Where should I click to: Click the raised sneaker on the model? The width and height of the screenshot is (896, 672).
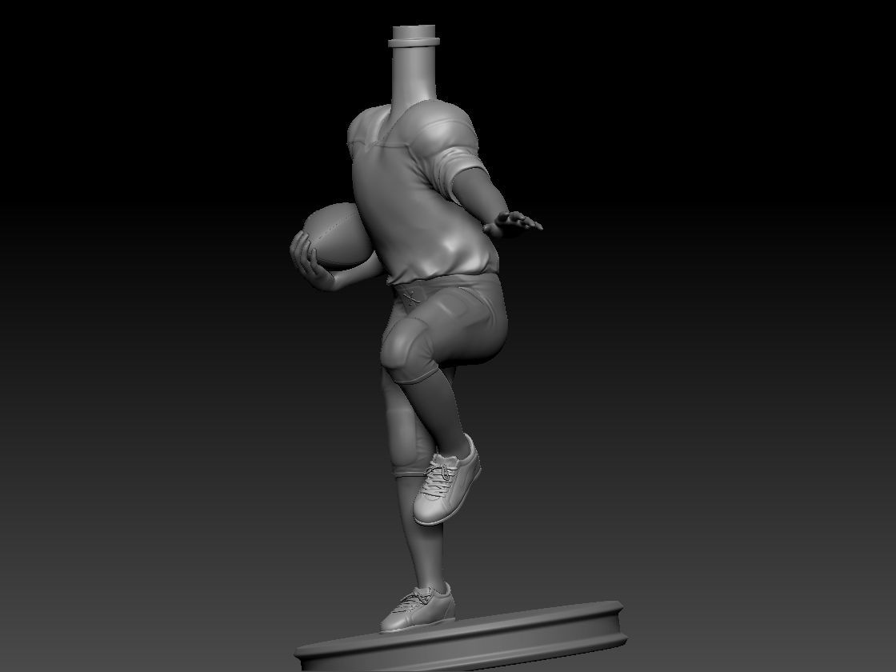(x=446, y=482)
